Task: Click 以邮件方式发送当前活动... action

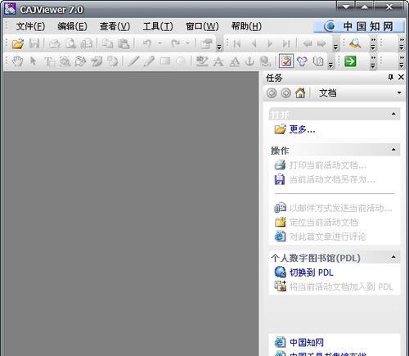Action: pyautogui.click(x=341, y=208)
